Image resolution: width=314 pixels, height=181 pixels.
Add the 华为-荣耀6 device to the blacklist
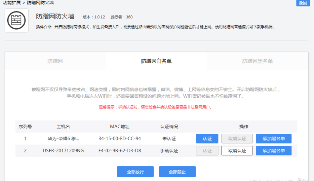pos(274,139)
